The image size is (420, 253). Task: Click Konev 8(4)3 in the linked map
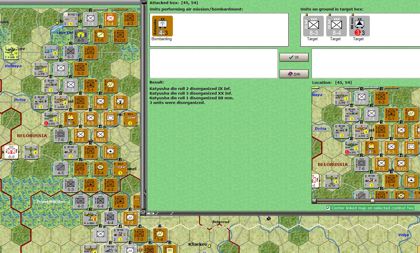point(401,164)
